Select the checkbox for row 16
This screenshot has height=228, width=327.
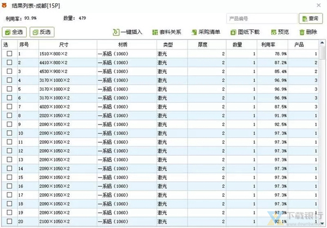coord(9,186)
